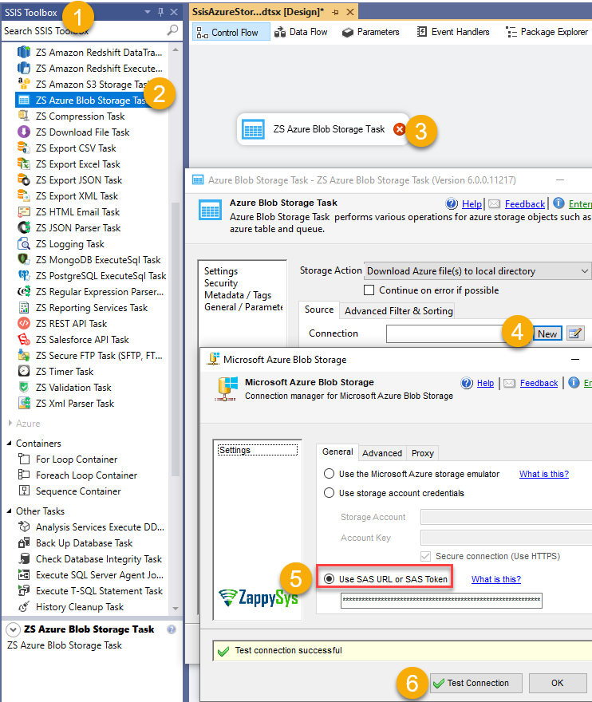This screenshot has width=592, height=702.
Task: Select ZS Export CSV Task icon
Action: click(x=24, y=148)
